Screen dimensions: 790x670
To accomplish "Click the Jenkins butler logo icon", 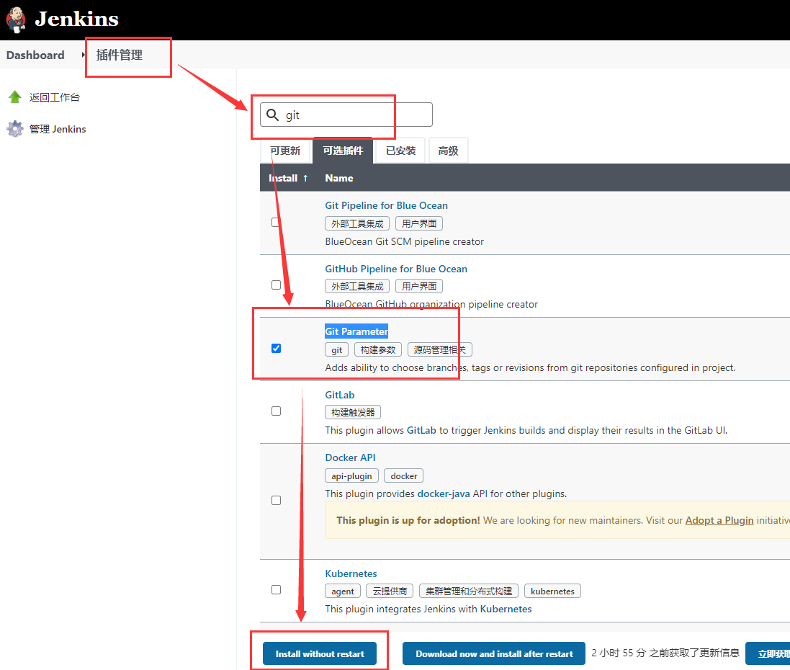I will pyautogui.click(x=16, y=19).
